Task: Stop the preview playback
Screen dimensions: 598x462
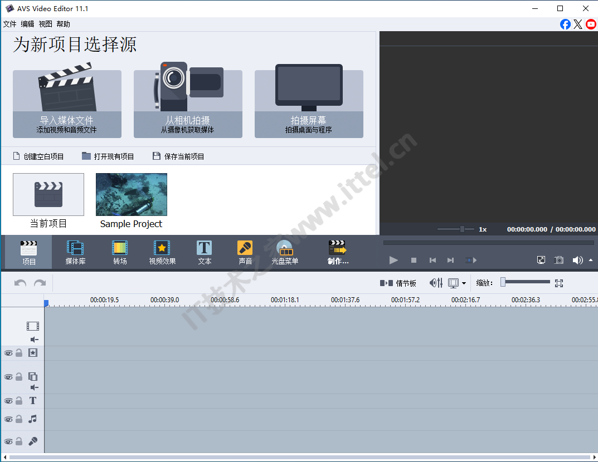Action: [414, 260]
